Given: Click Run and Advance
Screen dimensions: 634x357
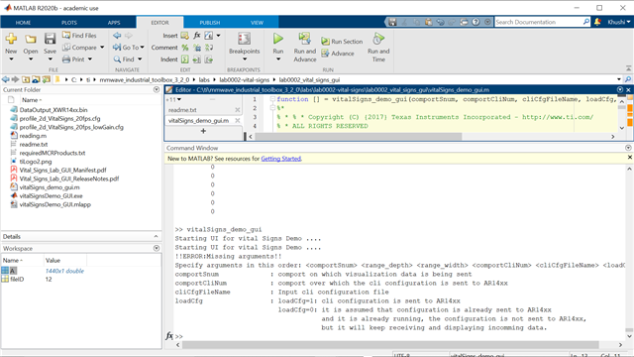Looking at the screenshot, I should point(304,47).
